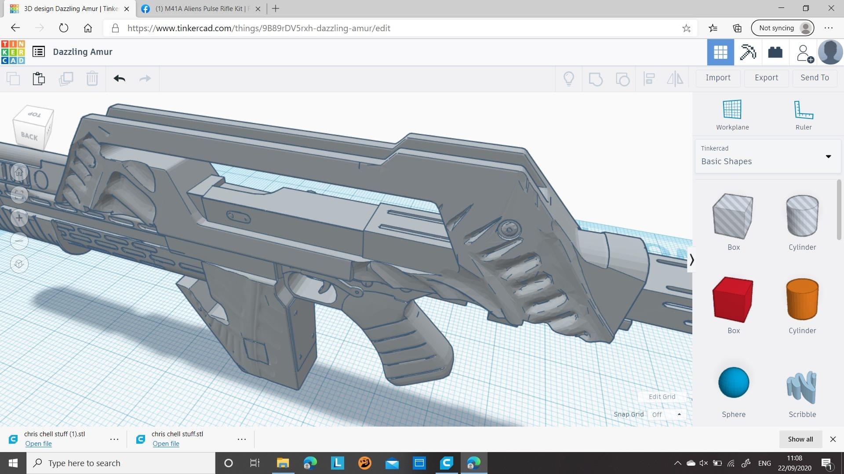Select the Ruler tool

pos(804,115)
